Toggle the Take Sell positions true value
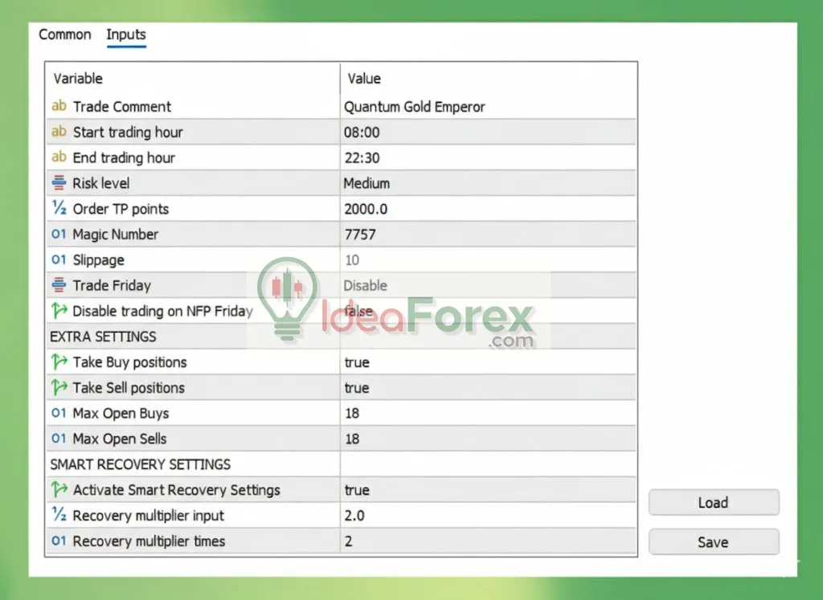Viewport: 823px width, 600px height. coord(357,388)
